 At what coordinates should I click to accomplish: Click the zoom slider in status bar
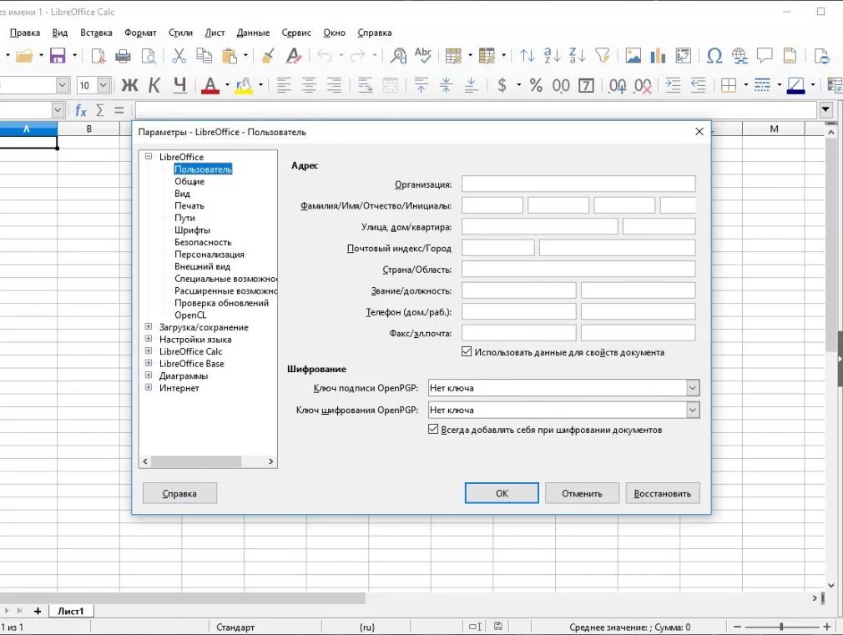click(782, 627)
